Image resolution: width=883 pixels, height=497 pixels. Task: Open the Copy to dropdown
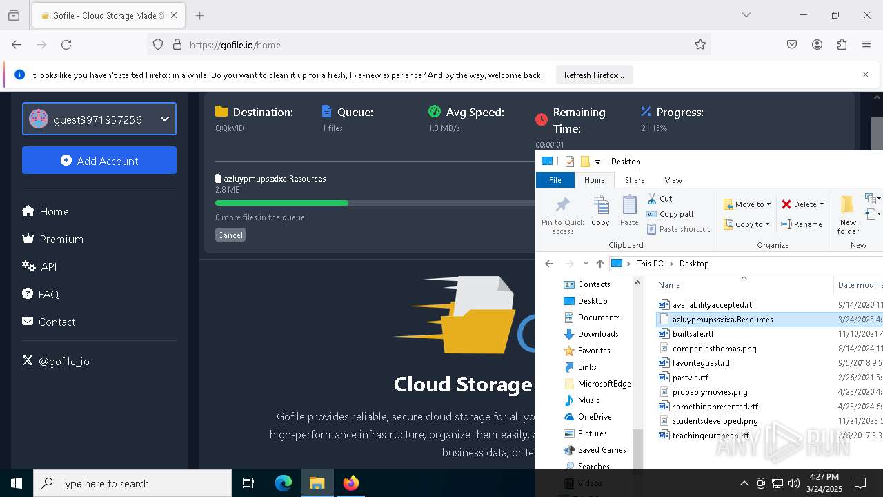746,224
